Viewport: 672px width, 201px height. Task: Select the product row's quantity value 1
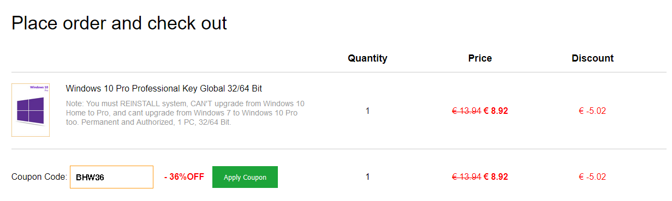coord(367,111)
